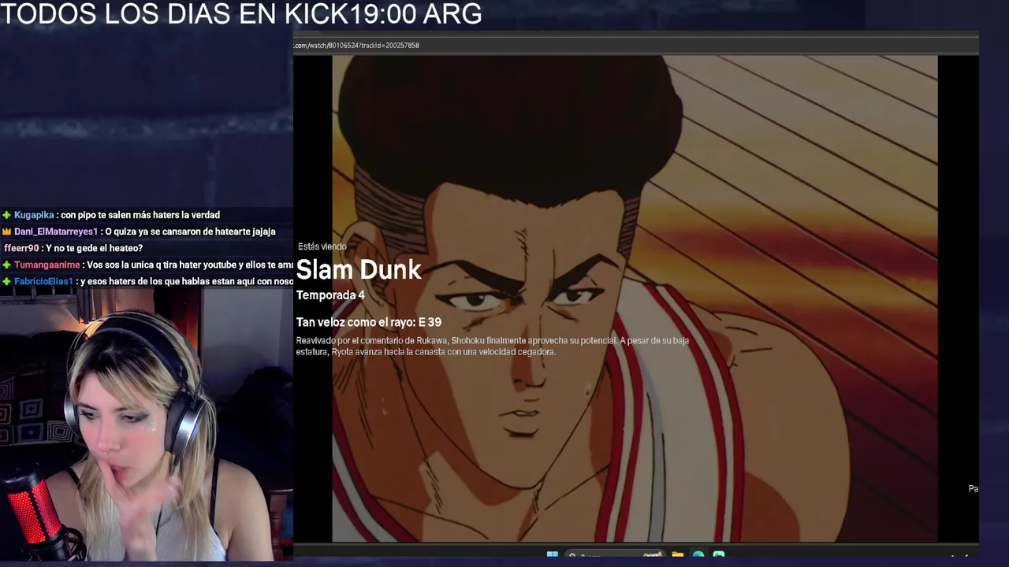Click the green badge beside FabricioElias1
The width and height of the screenshot is (1009, 567).
click(x=6, y=281)
